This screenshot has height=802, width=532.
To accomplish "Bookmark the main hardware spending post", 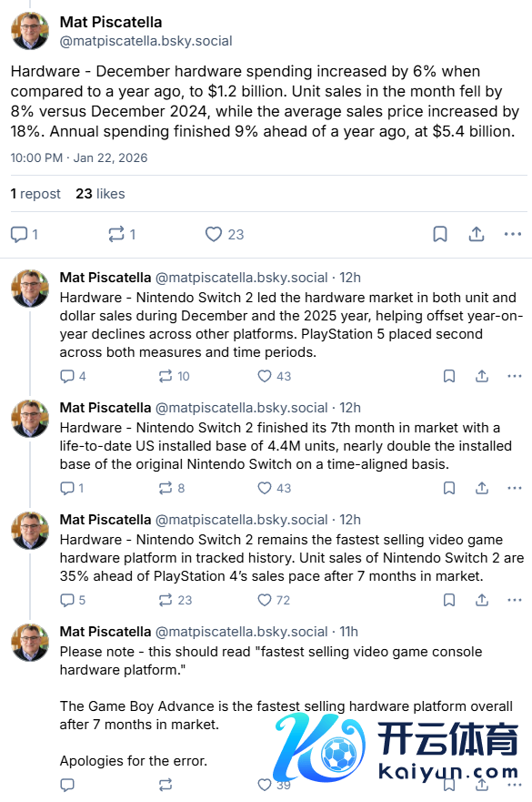I will tap(440, 234).
